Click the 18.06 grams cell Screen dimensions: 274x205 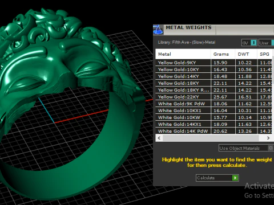[223, 104]
